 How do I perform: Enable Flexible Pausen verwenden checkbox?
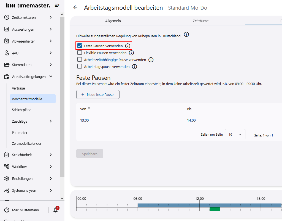click(80, 53)
